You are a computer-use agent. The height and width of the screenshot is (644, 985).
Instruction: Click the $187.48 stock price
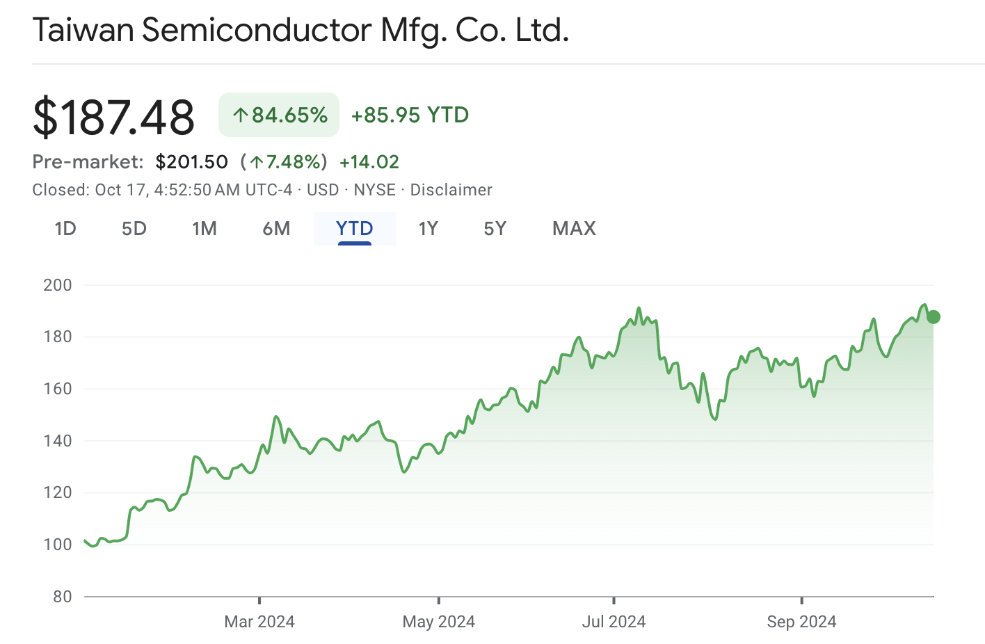click(114, 117)
